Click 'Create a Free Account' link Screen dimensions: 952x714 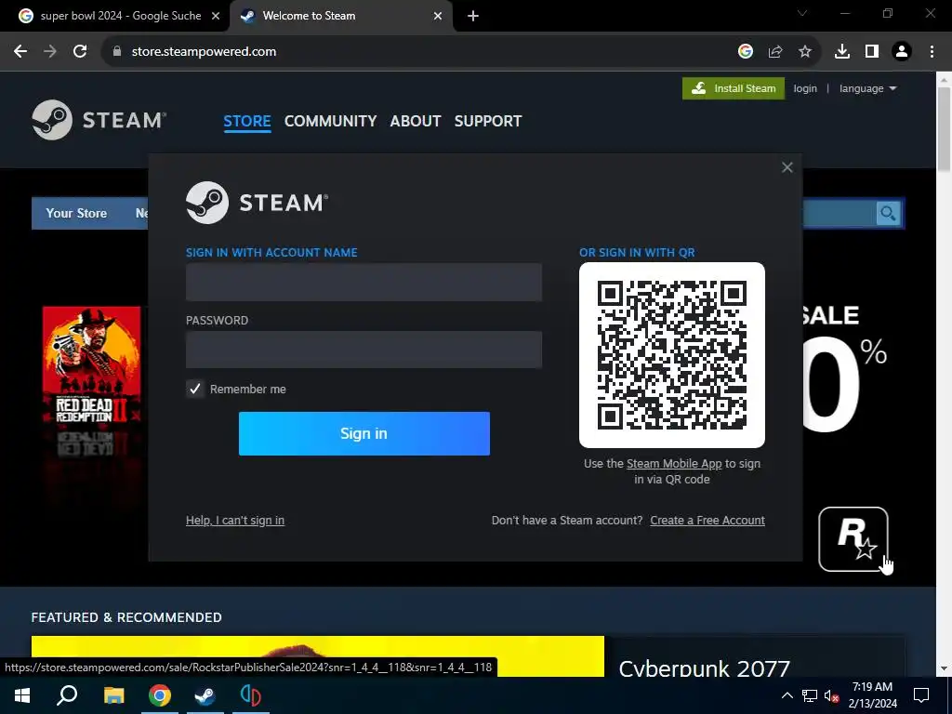(707, 521)
